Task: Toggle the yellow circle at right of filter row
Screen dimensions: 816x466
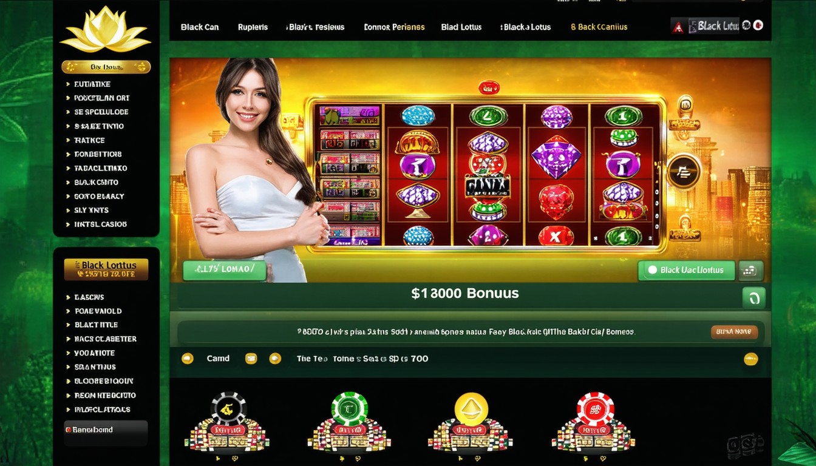Action: [x=751, y=359]
